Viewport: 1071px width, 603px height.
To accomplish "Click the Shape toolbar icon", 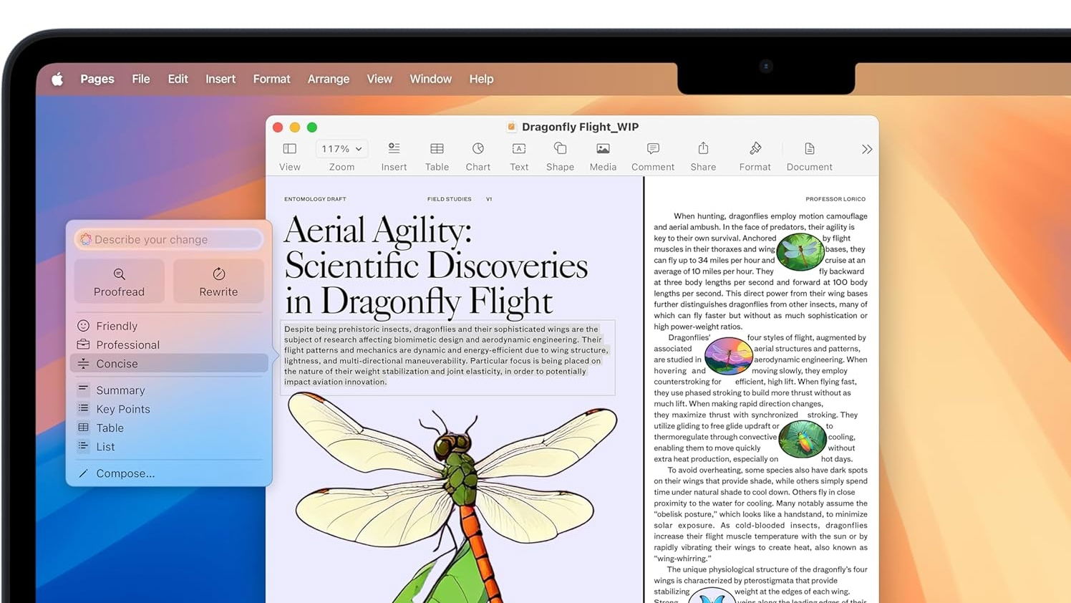I will (x=560, y=148).
